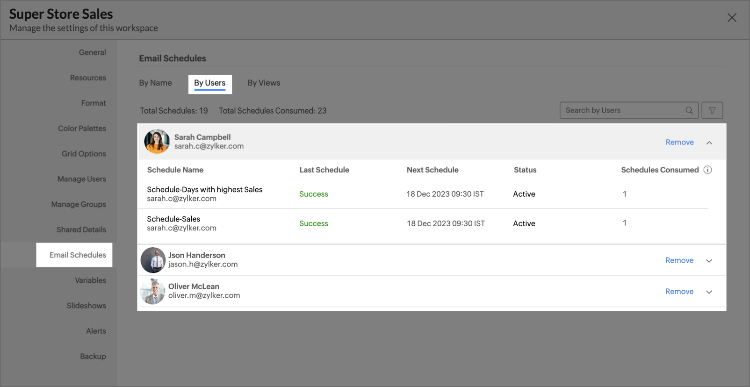
Task: Expand Json Handerson's schedules
Action: (709, 261)
